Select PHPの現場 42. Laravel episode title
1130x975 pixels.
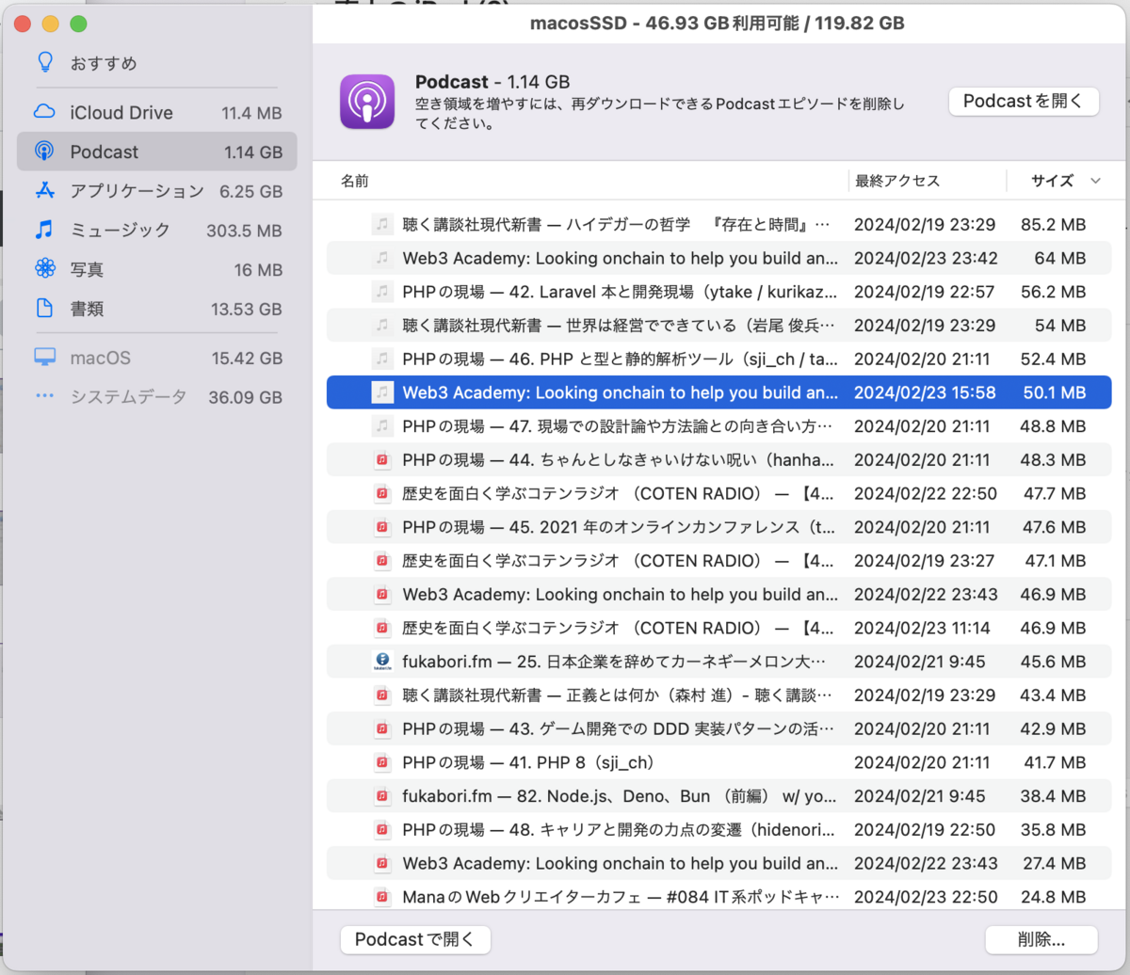(618, 292)
